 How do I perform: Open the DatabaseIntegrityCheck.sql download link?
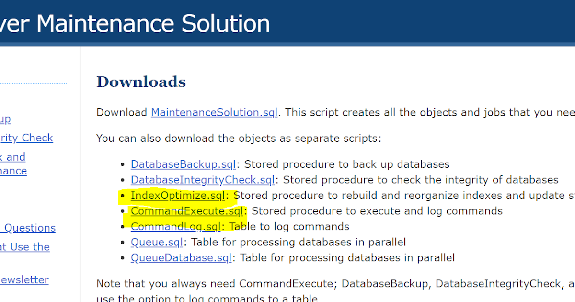(202, 179)
